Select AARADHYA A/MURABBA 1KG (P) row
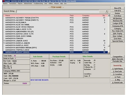Screen dimensions: 127x95 coord(55,31)
